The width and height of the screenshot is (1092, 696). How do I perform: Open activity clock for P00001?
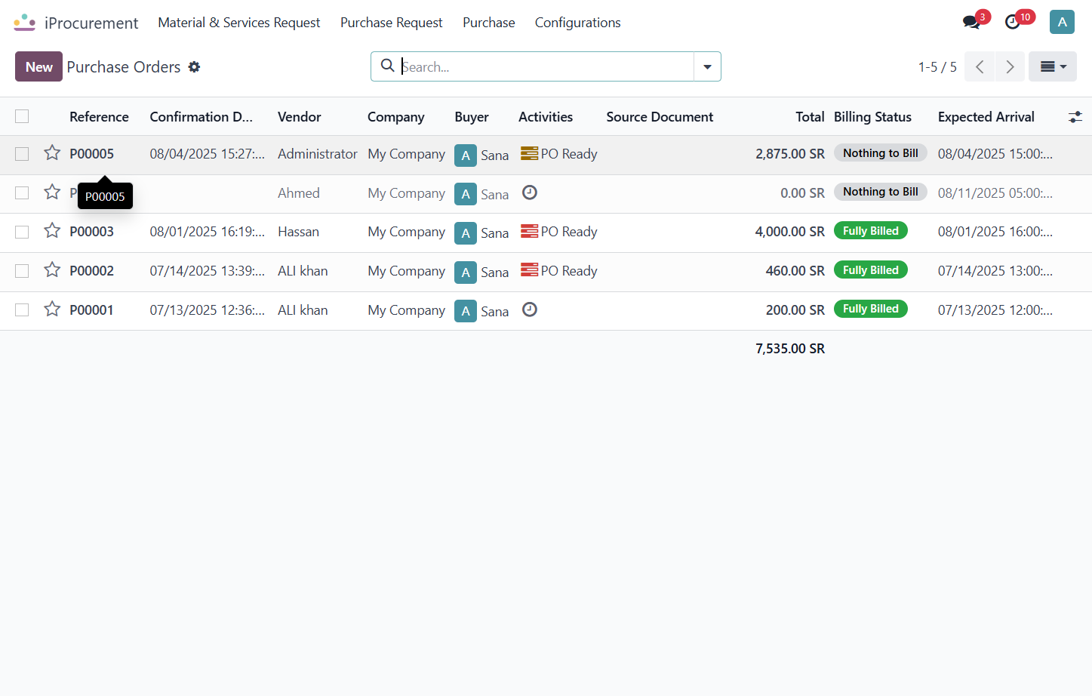(x=530, y=310)
